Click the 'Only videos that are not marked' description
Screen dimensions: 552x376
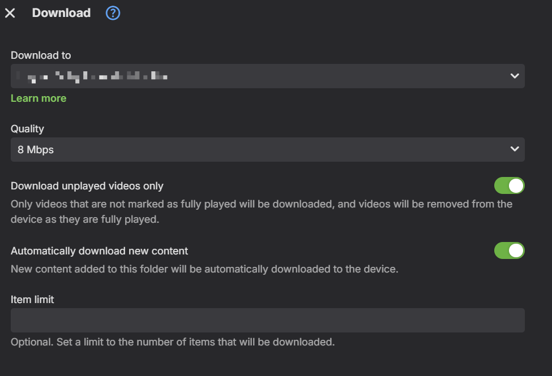pos(262,211)
